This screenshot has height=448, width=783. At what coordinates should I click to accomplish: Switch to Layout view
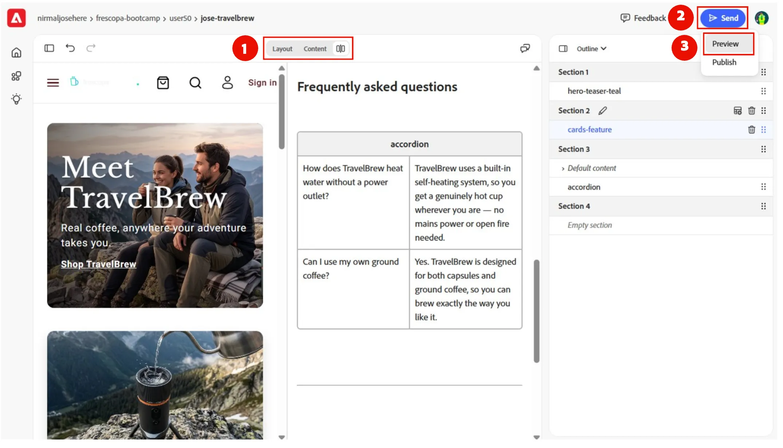282,49
